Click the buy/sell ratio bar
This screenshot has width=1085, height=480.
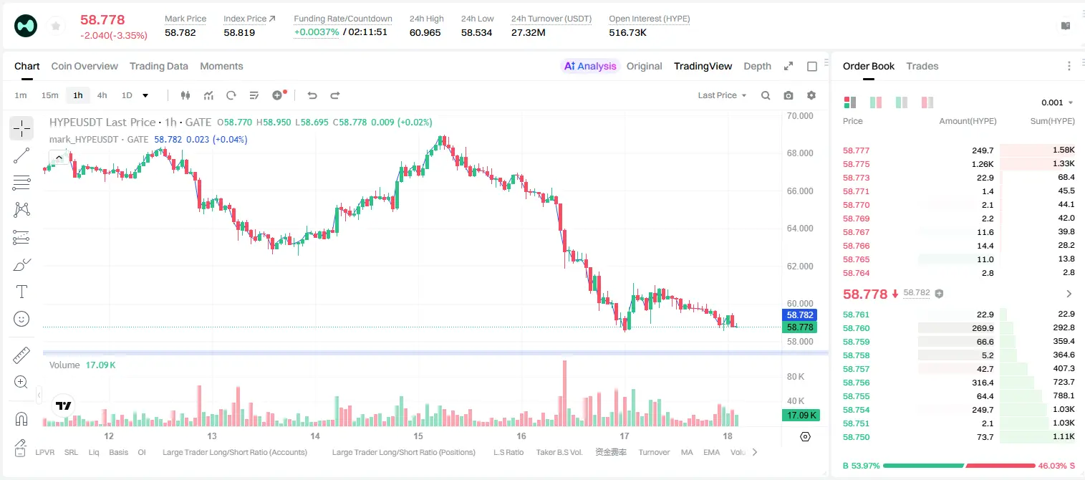coord(959,466)
